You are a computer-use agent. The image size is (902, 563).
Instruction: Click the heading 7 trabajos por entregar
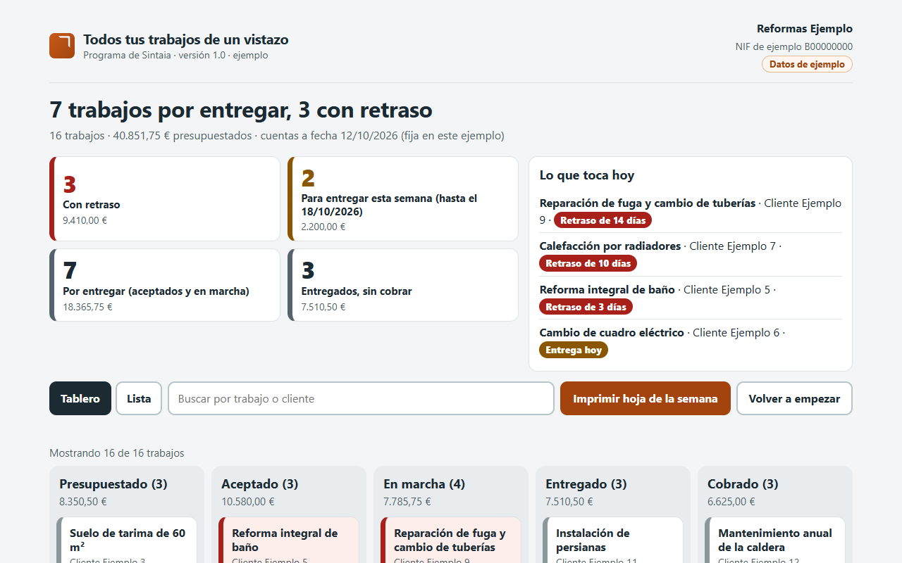coord(241,110)
